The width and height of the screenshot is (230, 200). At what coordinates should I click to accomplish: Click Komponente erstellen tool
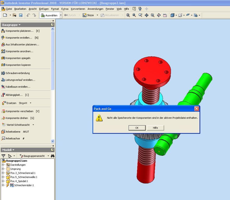point(20,38)
